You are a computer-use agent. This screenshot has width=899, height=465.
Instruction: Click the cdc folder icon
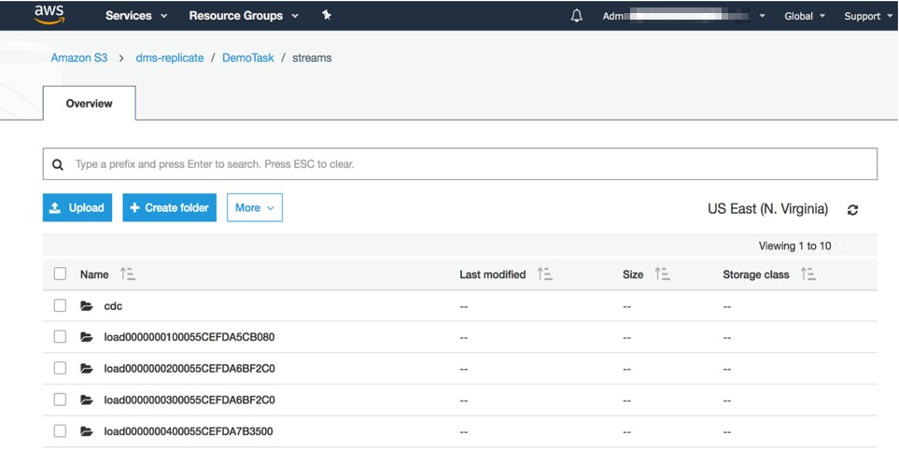[x=87, y=306]
